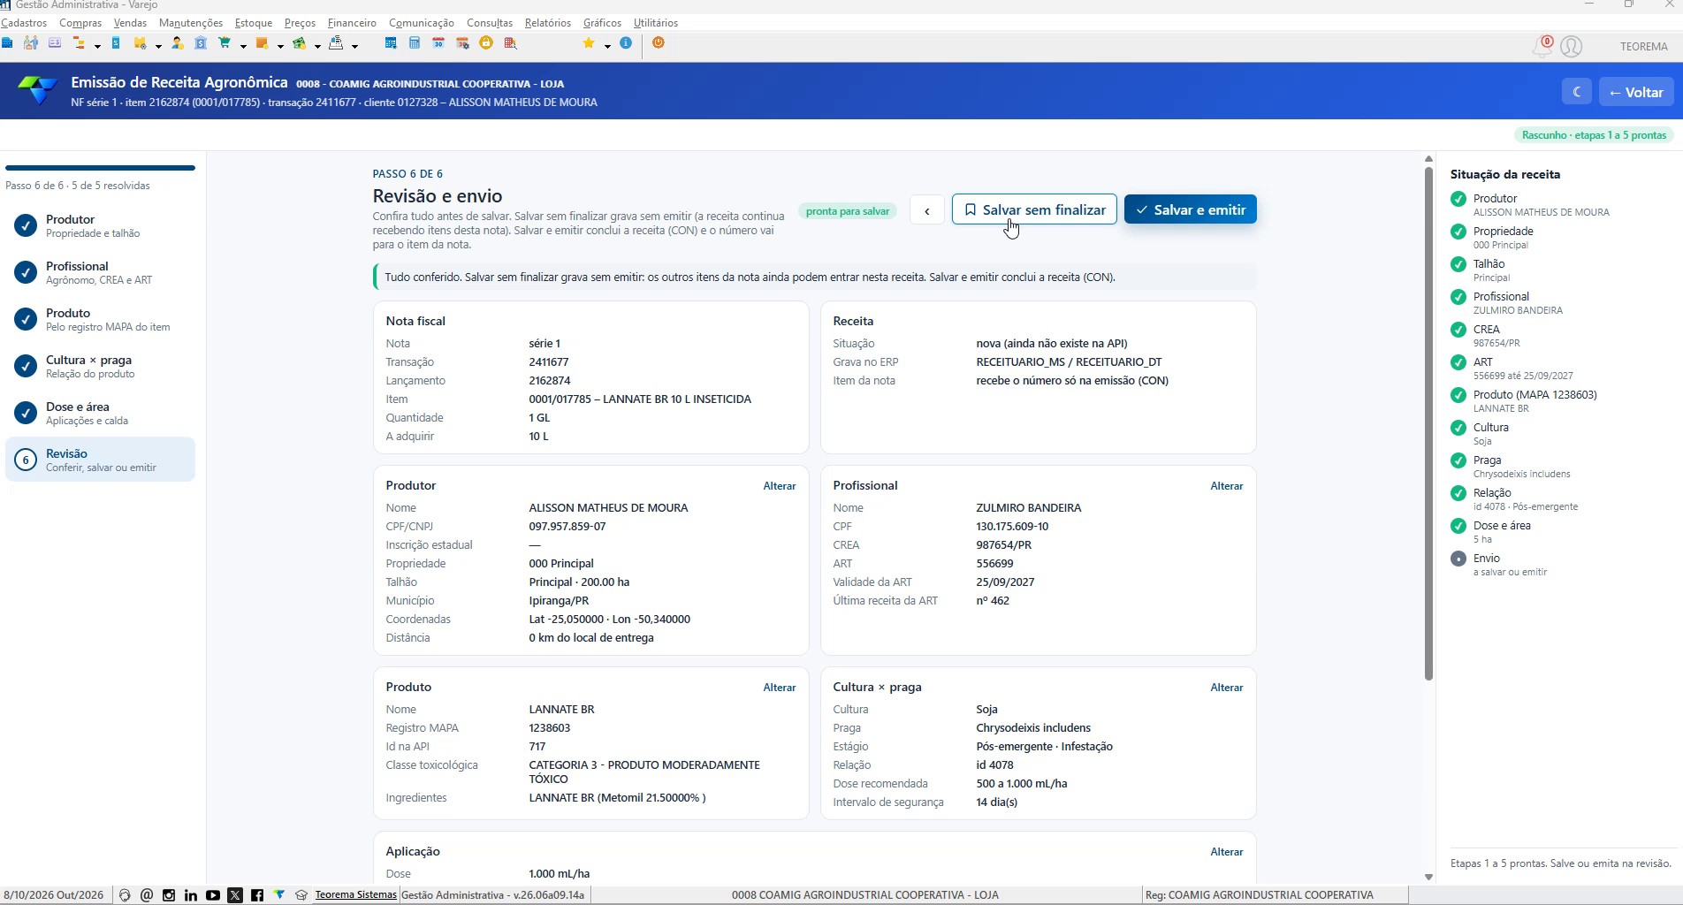Image resolution: width=1683 pixels, height=905 pixels.
Task: Open the shopping cart toolbar icon
Action: point(225,43)
